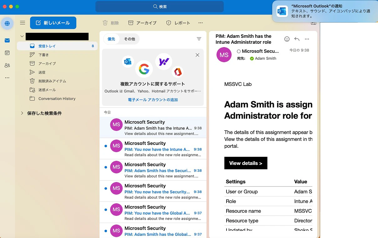Click unread dot on 'You now have the Global A' email
Screen dimensions: 378x238
point(105,210)
